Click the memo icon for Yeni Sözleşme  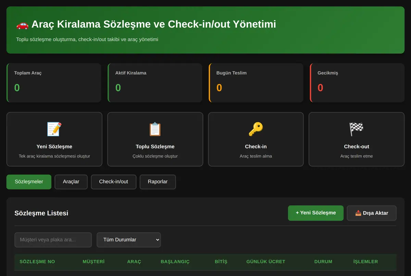pos(54,129)
